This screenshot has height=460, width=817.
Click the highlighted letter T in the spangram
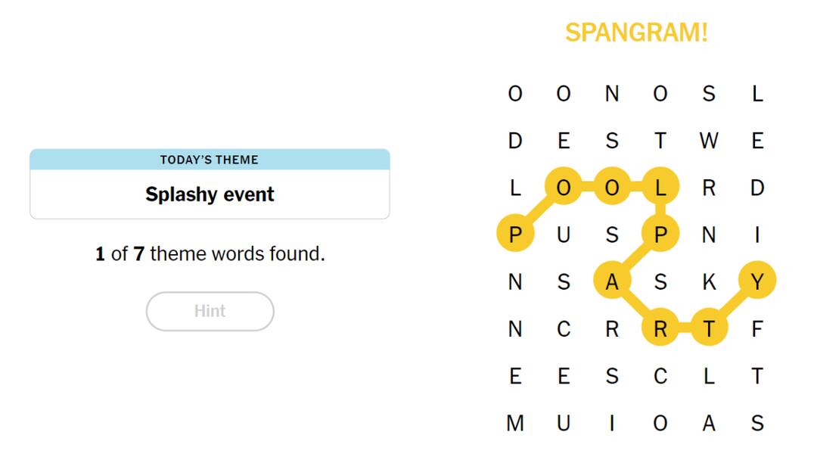pyautogui.click(x=710, y=328)
